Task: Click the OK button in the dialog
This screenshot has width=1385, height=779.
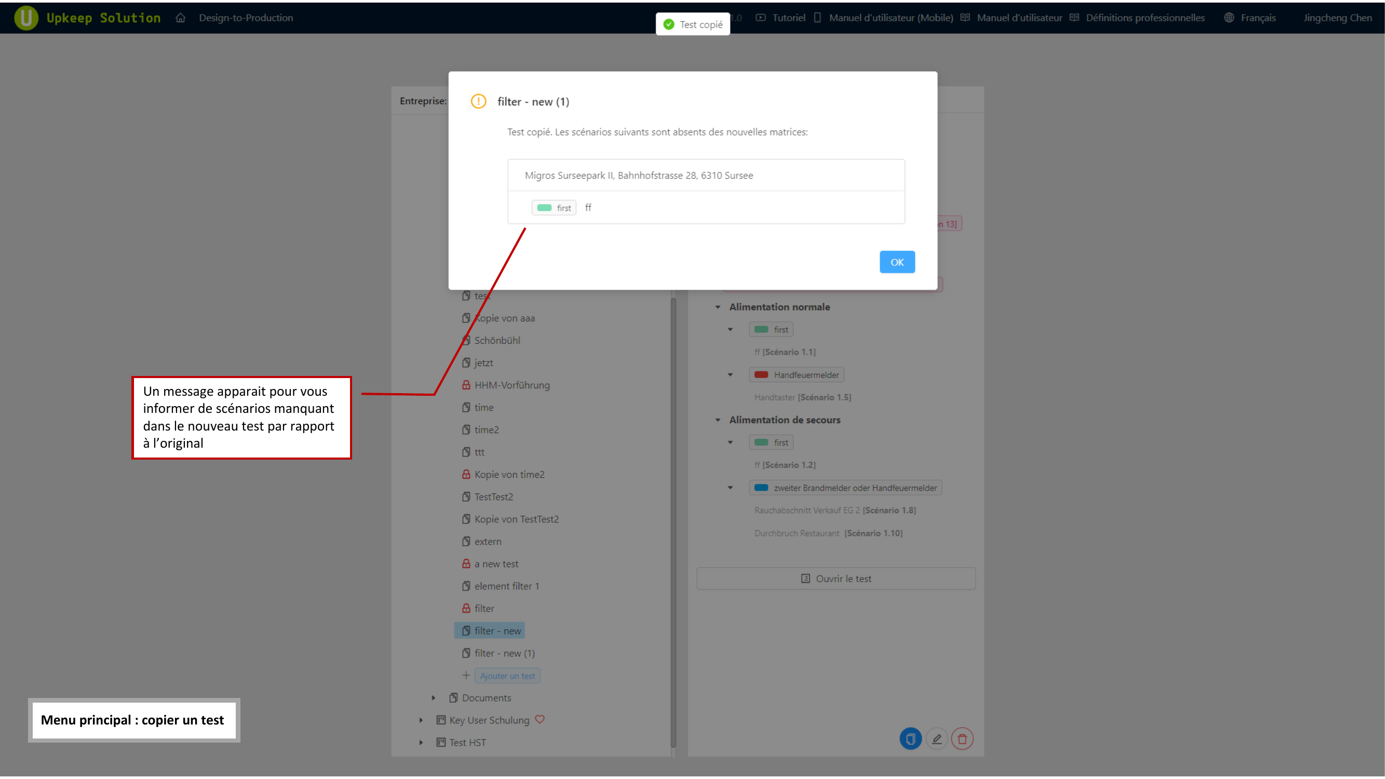Action: (897, 262)
